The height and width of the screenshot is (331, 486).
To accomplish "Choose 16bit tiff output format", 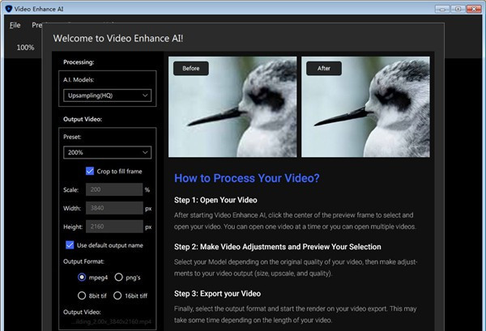I will tap(117, 295).
